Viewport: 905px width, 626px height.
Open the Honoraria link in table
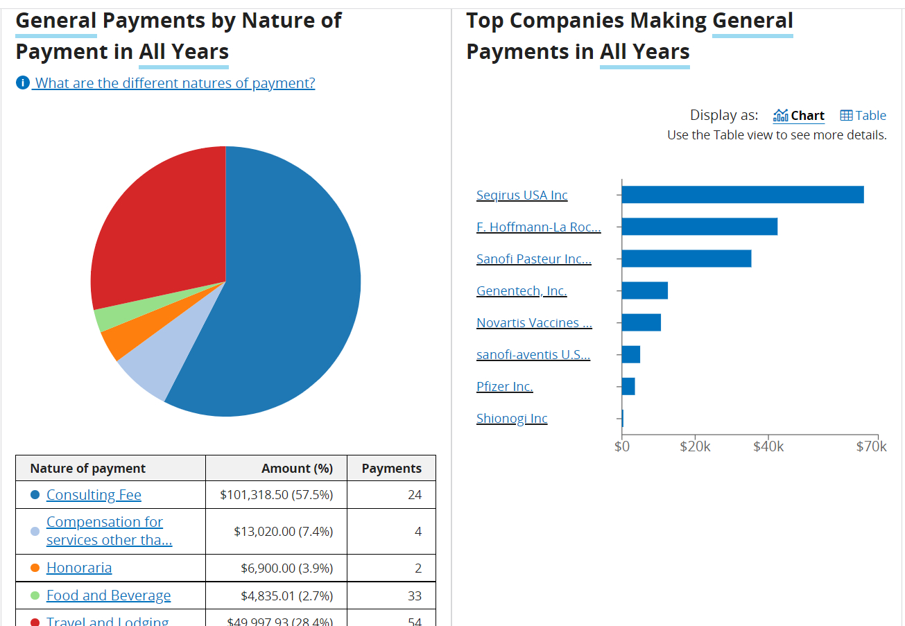79,568
